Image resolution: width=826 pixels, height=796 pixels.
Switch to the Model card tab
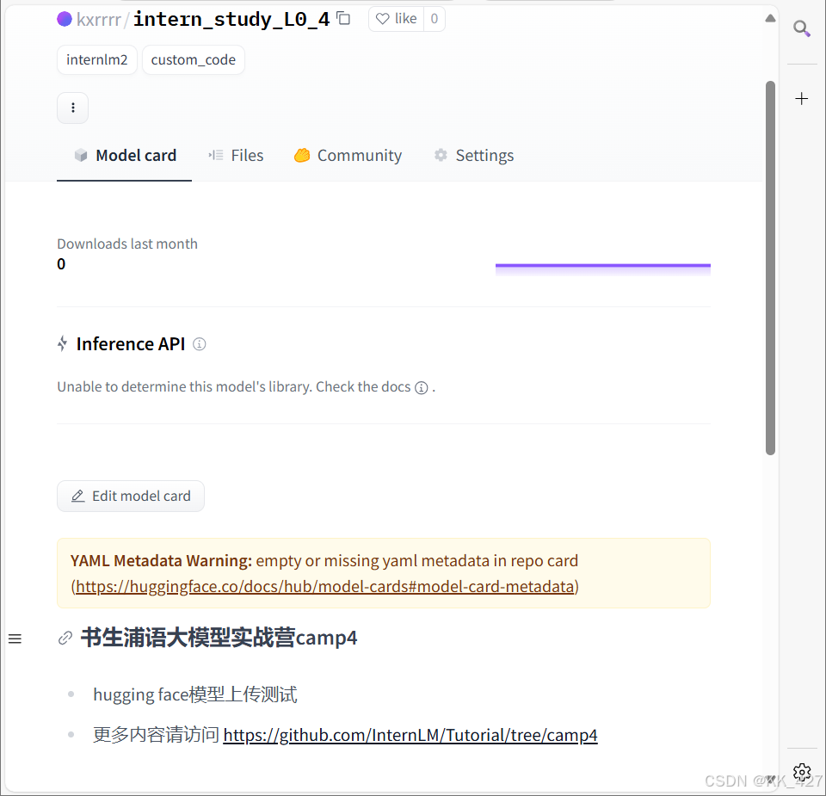(x=125, y=156)
